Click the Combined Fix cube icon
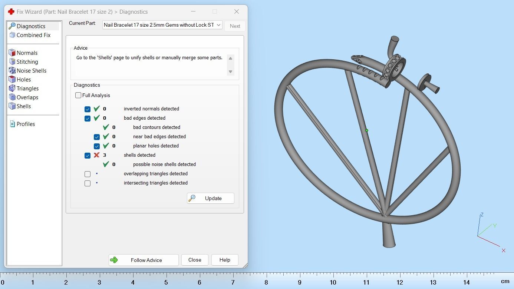The height and width of the screenshot is (289, 514). tap(12, 35)
